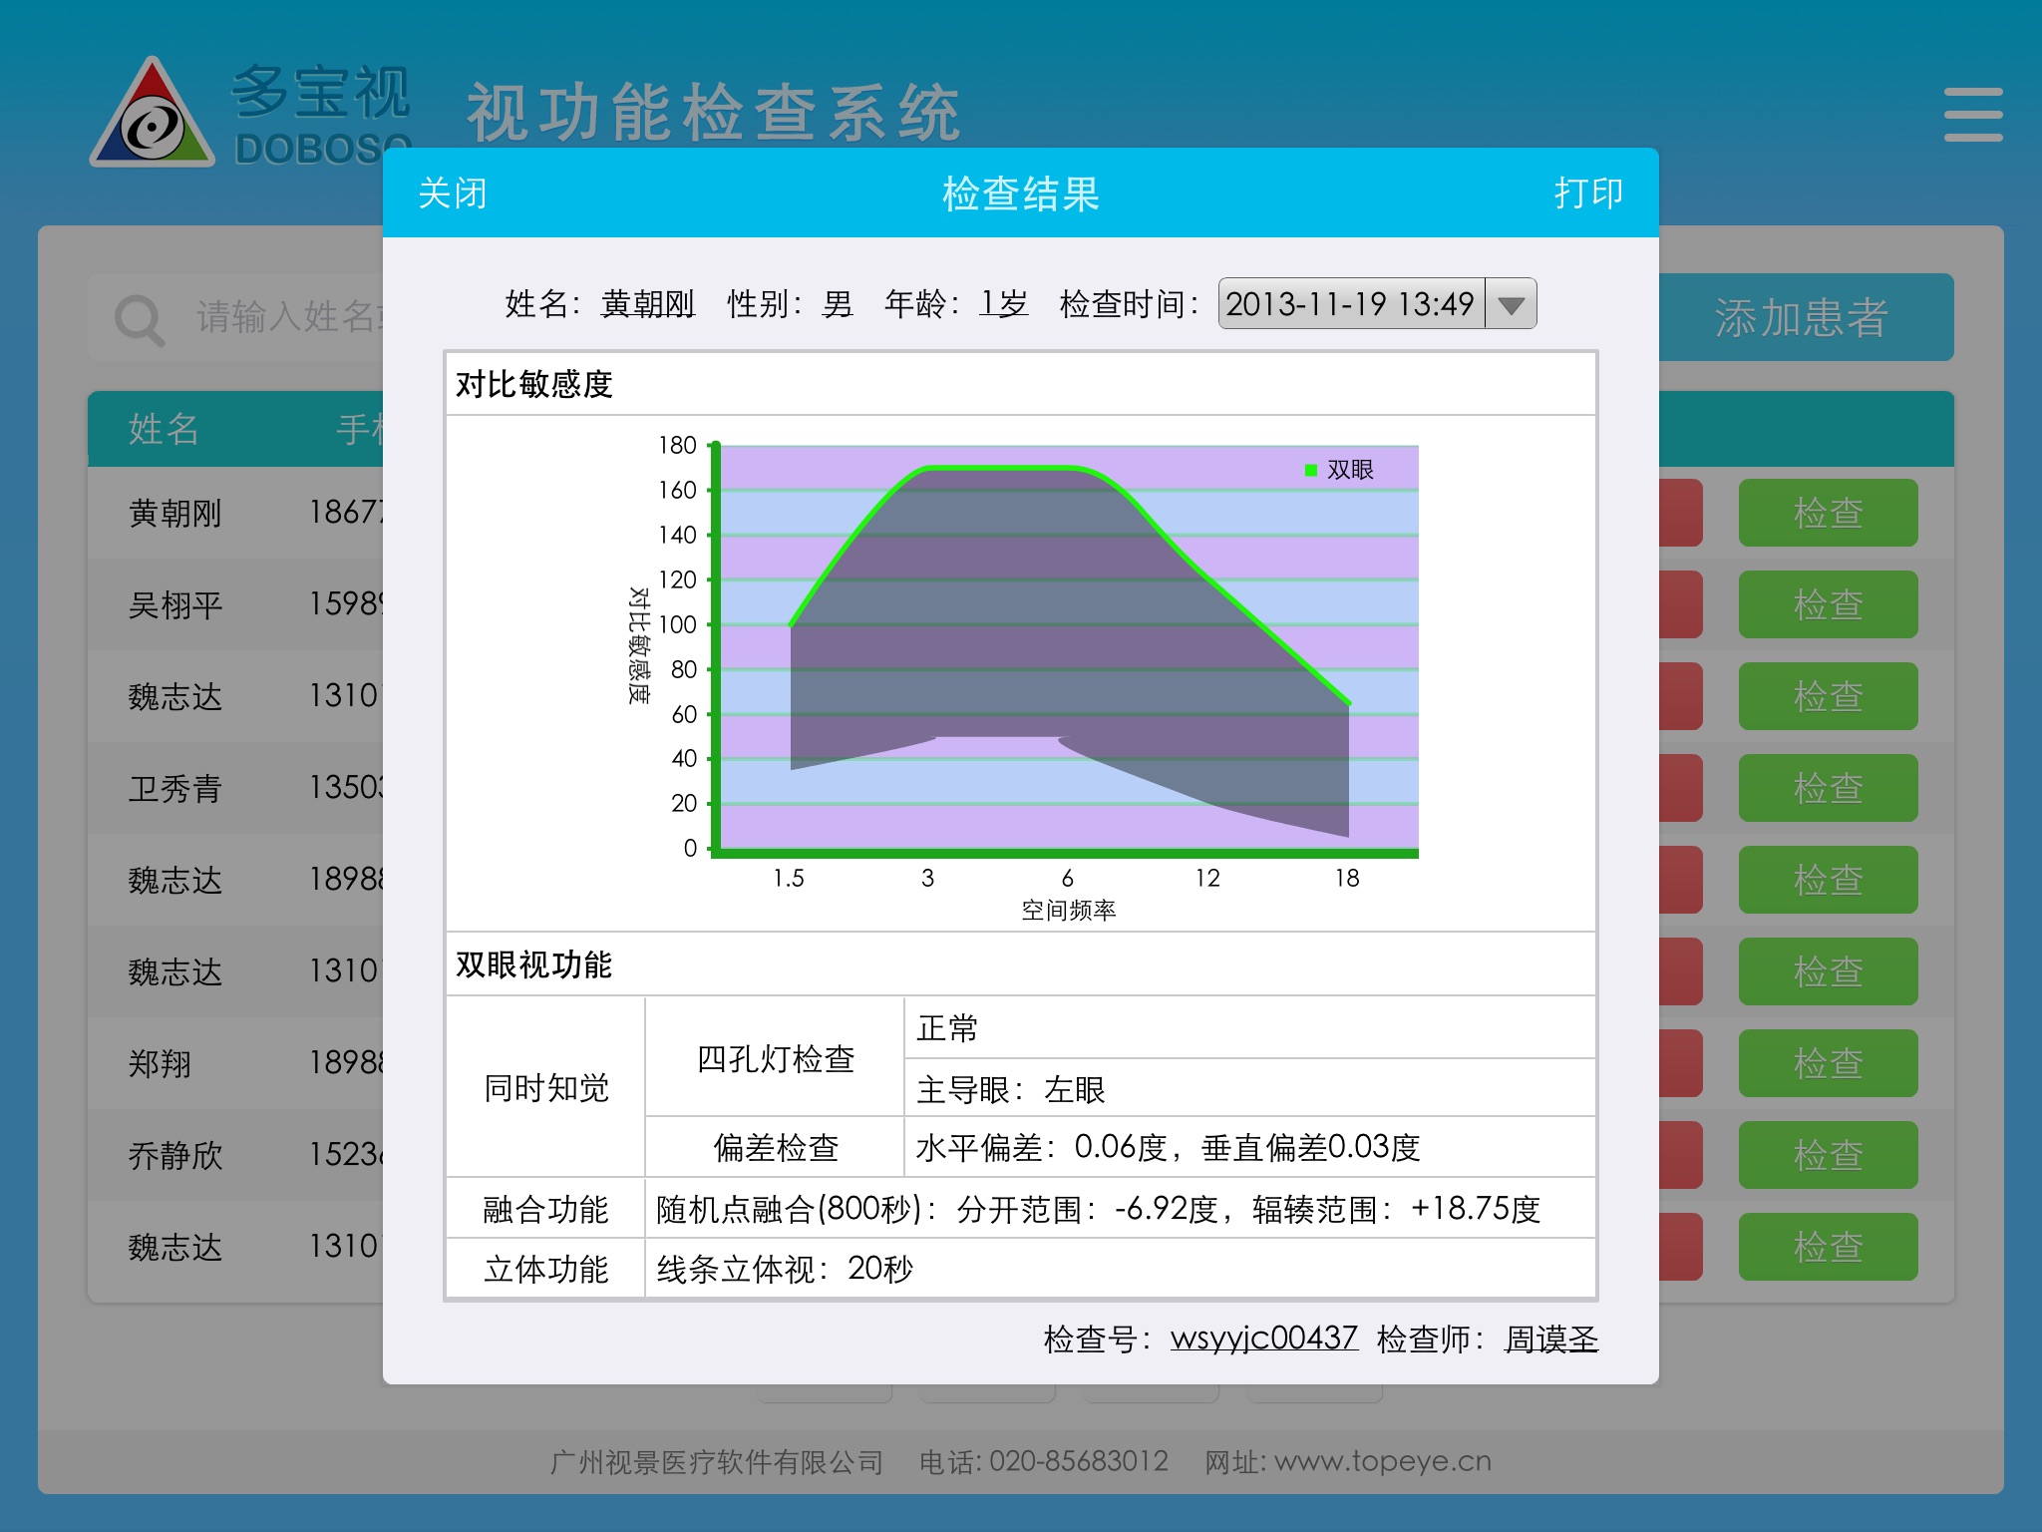Click 检查 button in 黄朝刚 row
The width and height of the screenshot is (2042, 1532).
[x=1828, y=513]
